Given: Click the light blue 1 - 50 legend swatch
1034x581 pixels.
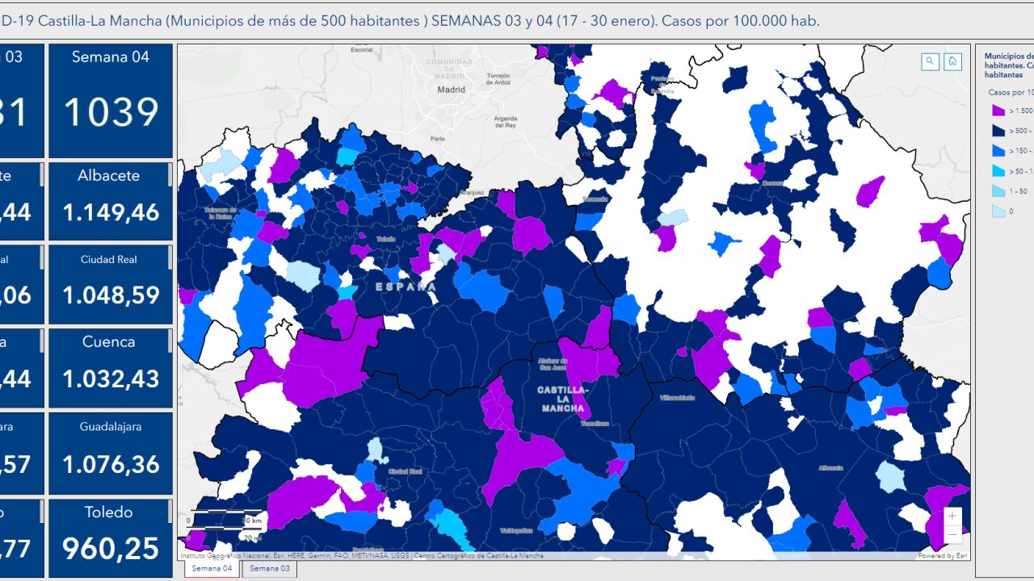Looking at the screenshot, I should [998, 191].
